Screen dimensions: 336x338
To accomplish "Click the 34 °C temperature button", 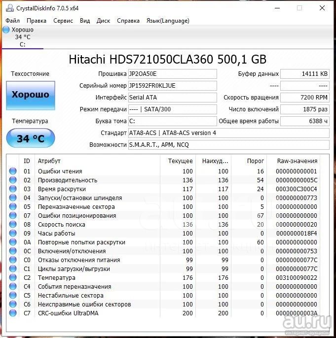I will click(x=31, y=138).
